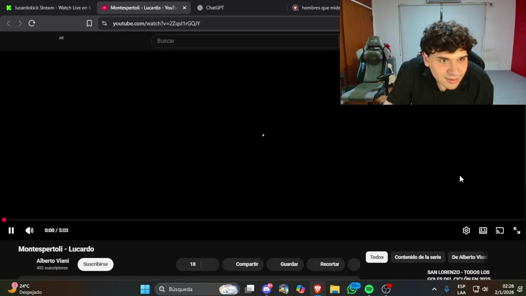
Task: Open the video settings gear
Action: (466, 231)
